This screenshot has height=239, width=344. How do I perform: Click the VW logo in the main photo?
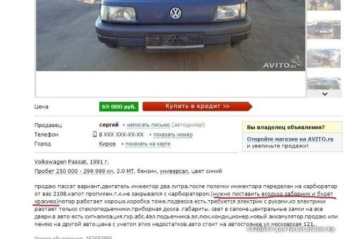(x=176, y=13)
